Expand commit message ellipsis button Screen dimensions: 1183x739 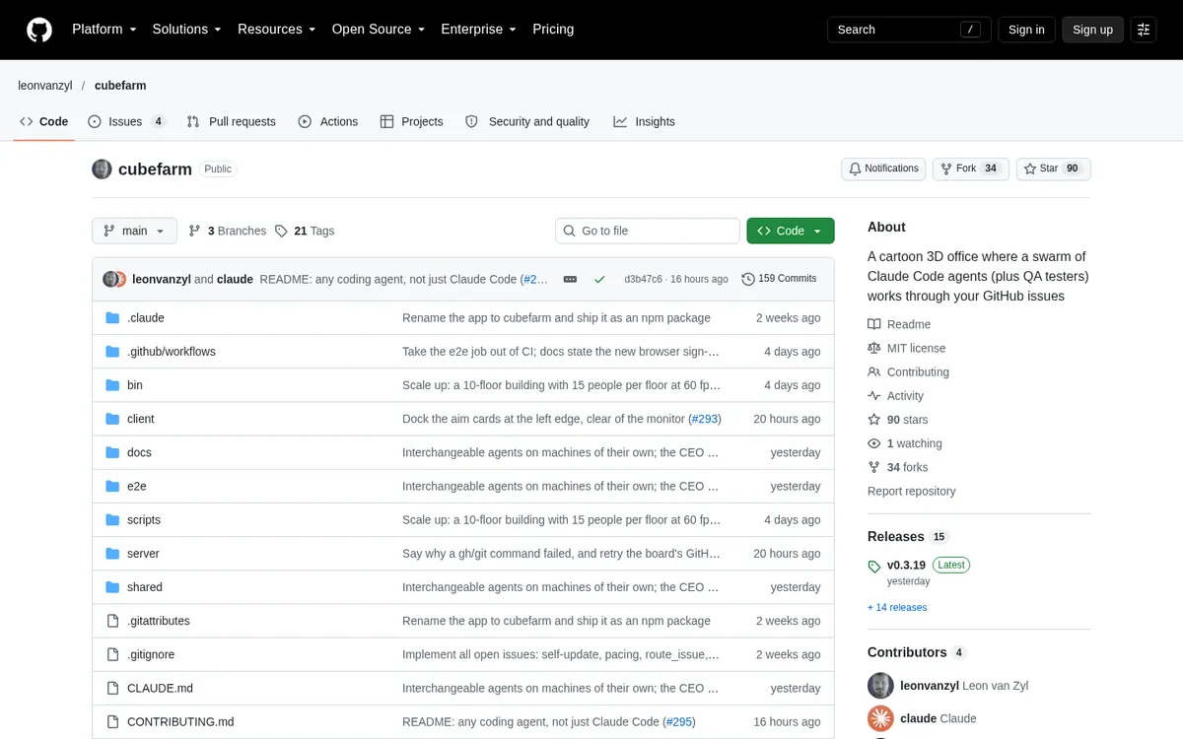click(570, 279)
